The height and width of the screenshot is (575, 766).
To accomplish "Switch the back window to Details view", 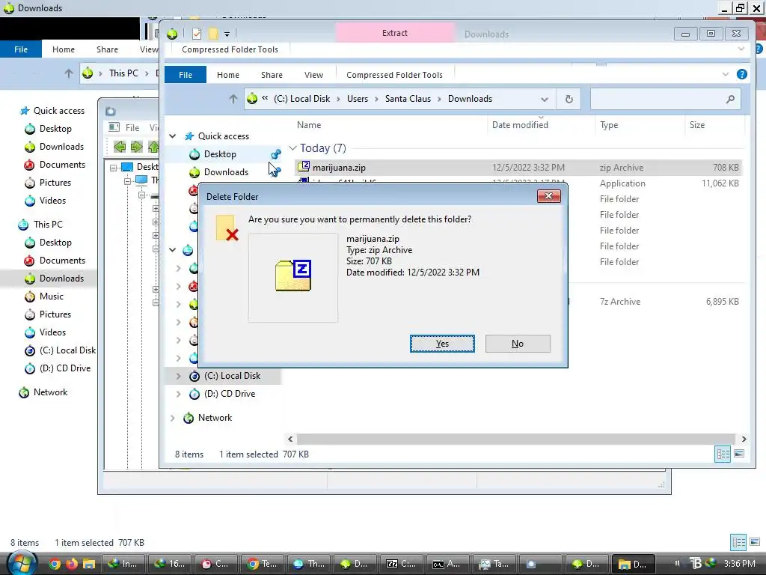I will [x=738, y=542].
